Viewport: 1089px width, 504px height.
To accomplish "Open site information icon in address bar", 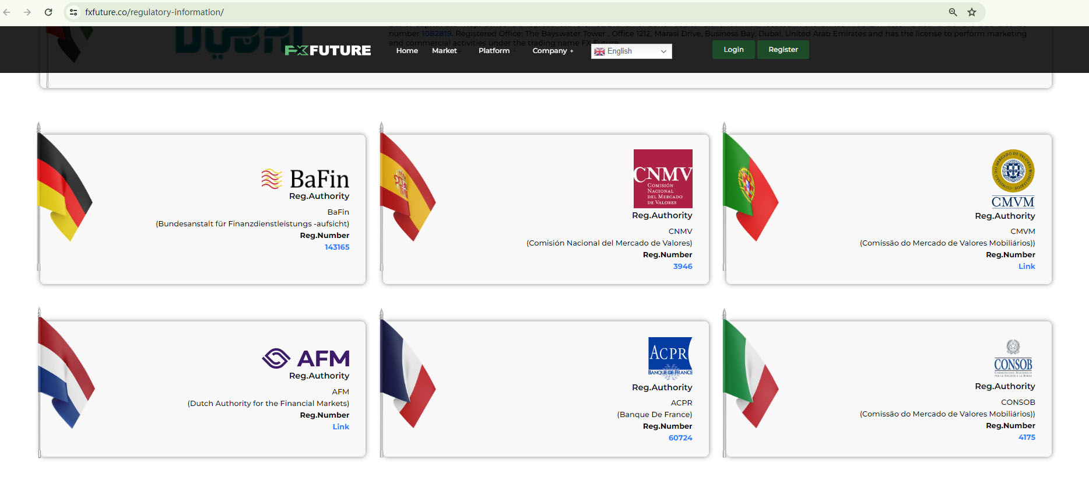I will pos(73,12).
